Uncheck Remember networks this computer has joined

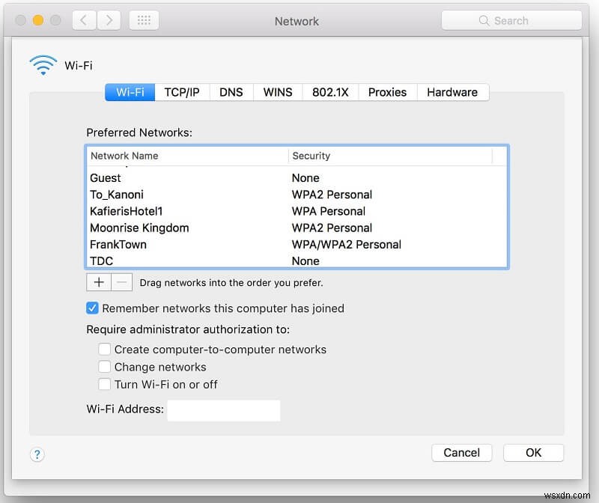tap(92, 308)
